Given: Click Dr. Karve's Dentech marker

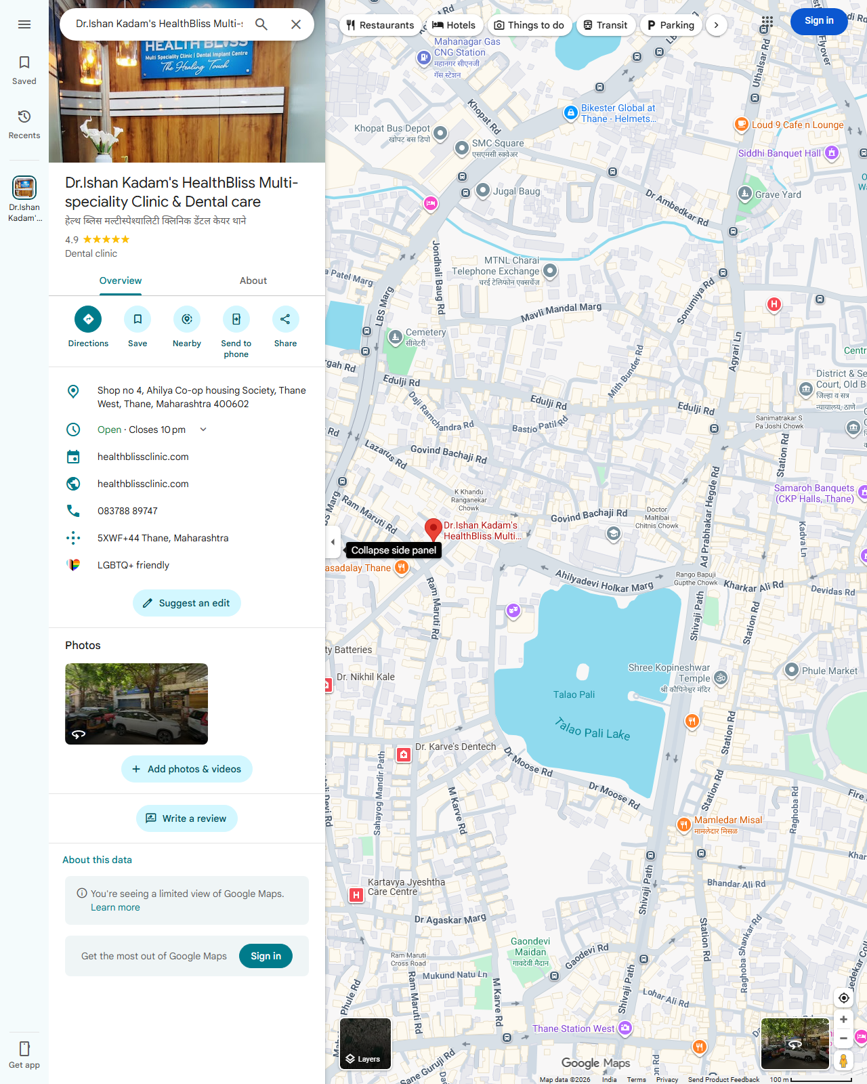Looking at the screenshot, I should click(x=404, y=754).
